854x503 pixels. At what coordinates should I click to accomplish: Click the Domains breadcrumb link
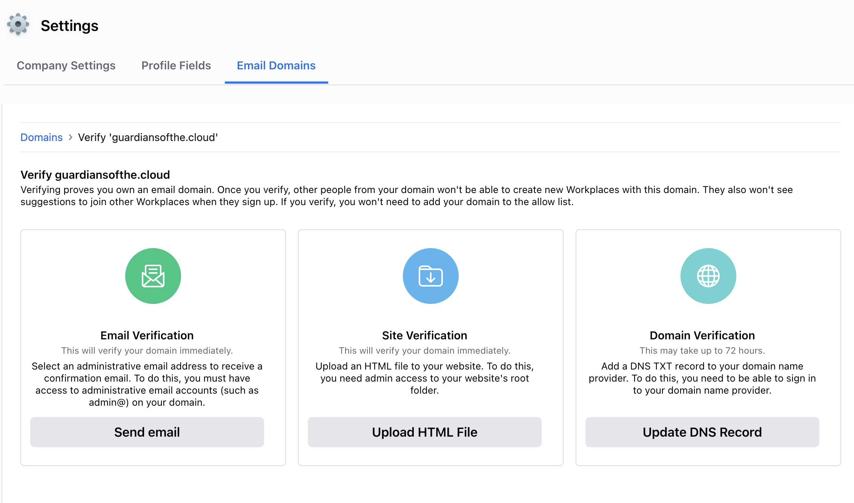(41, 137)
